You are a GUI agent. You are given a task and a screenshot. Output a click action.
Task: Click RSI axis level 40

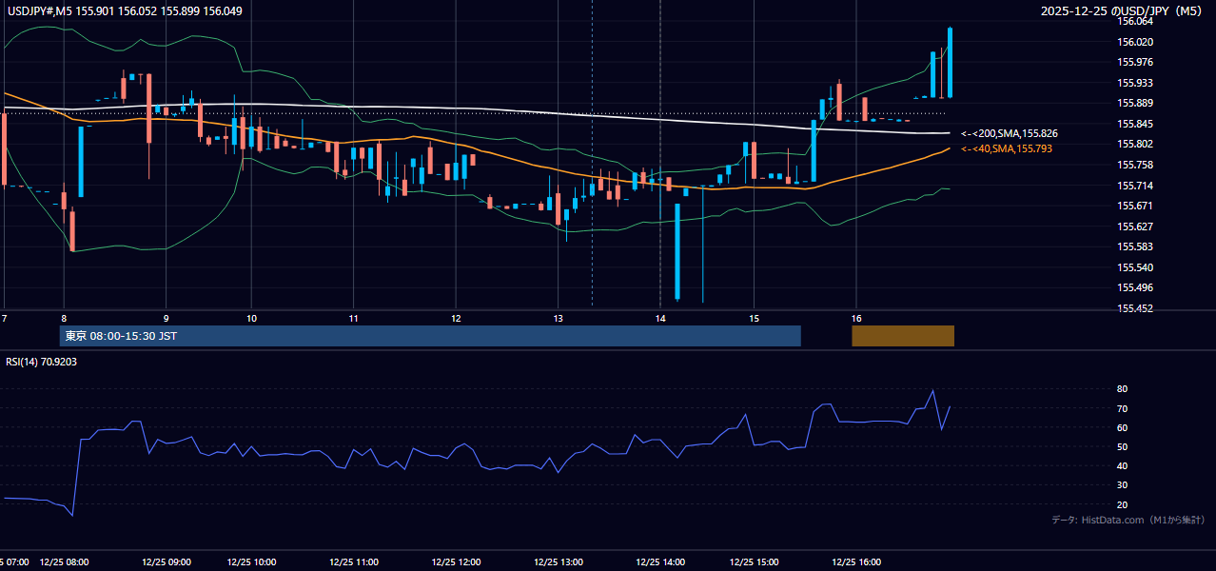point(1123,466)
